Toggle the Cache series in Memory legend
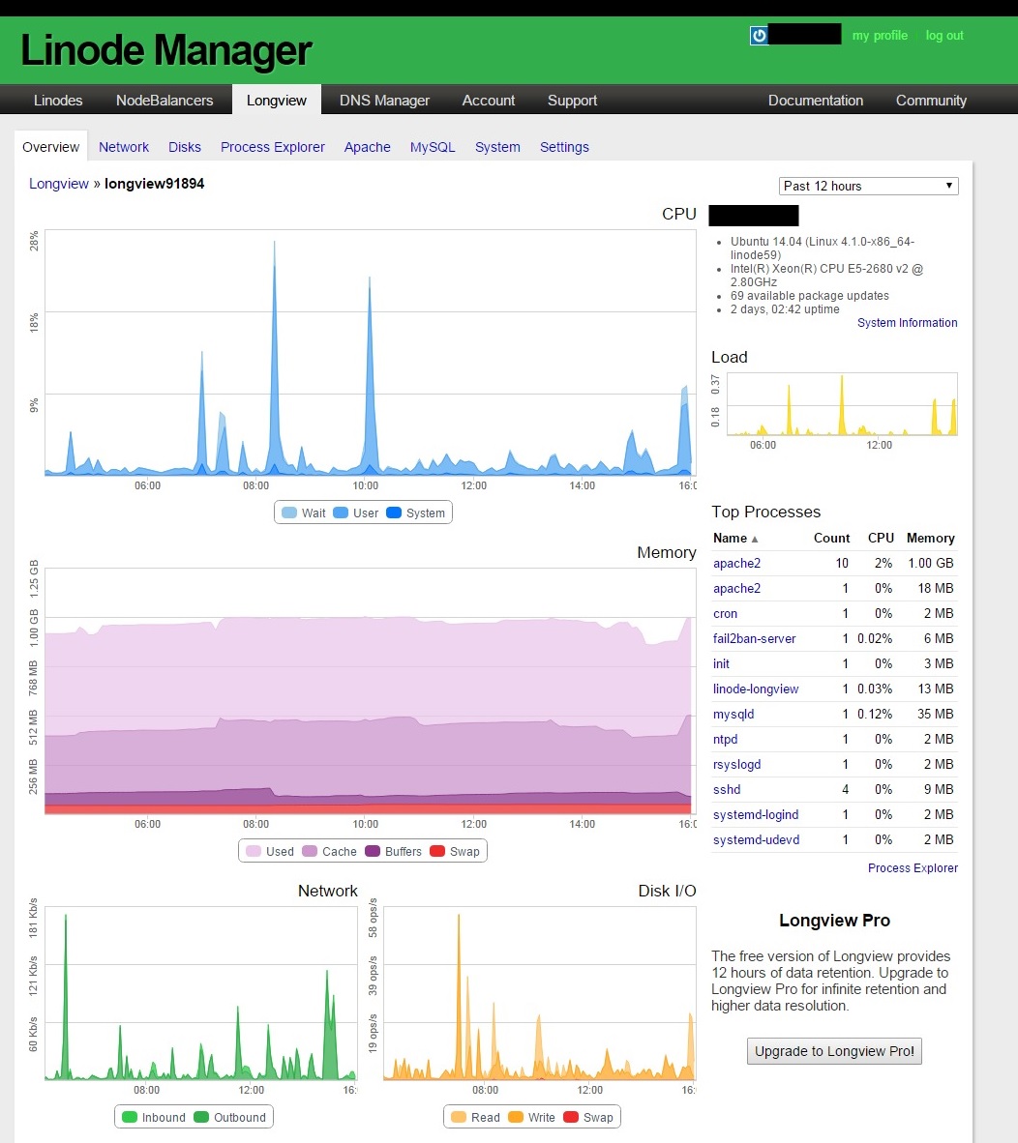This screenshot has height=1143, width=1018. [x=330, y=851]
